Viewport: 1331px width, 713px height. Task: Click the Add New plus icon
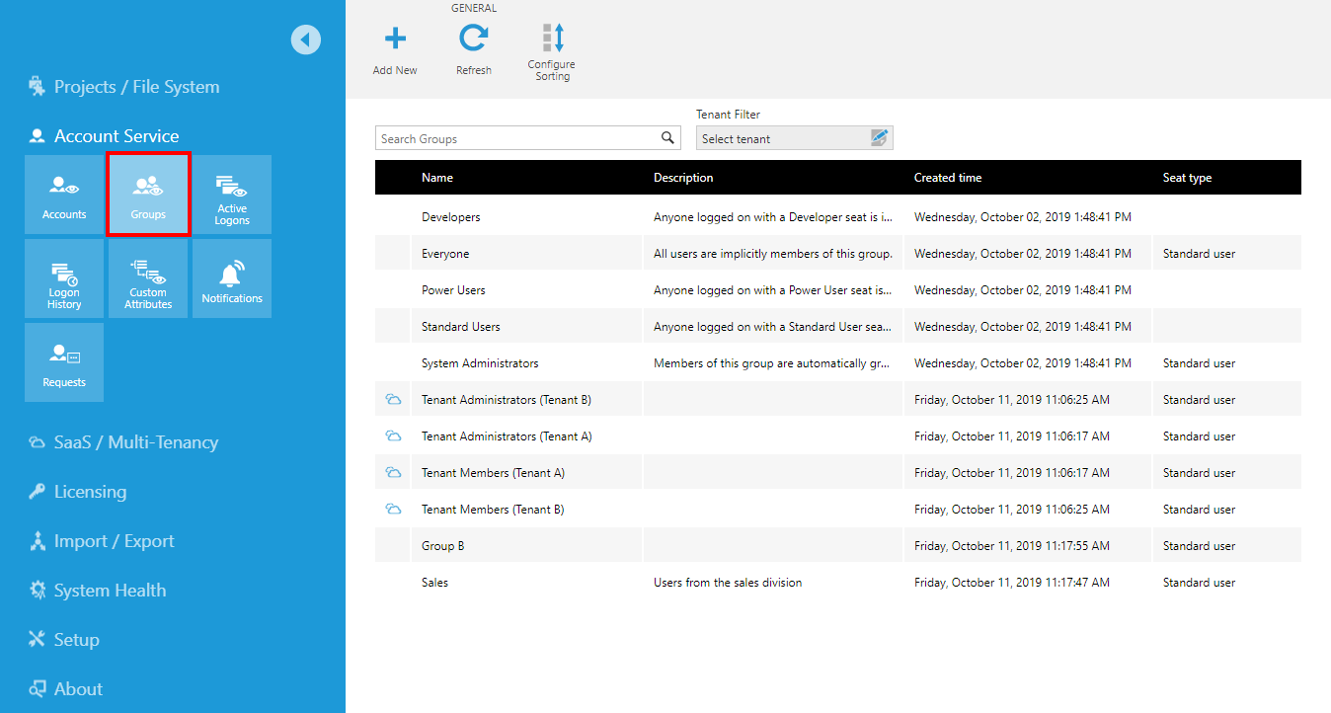pos(395,39)
